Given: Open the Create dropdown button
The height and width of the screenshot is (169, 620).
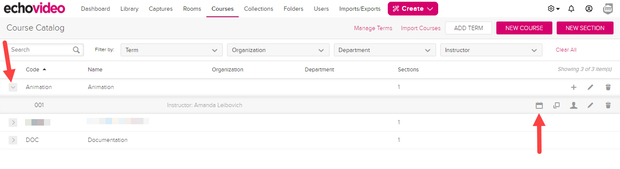Looking at the screenshot, I should click(x=413, y=9).
